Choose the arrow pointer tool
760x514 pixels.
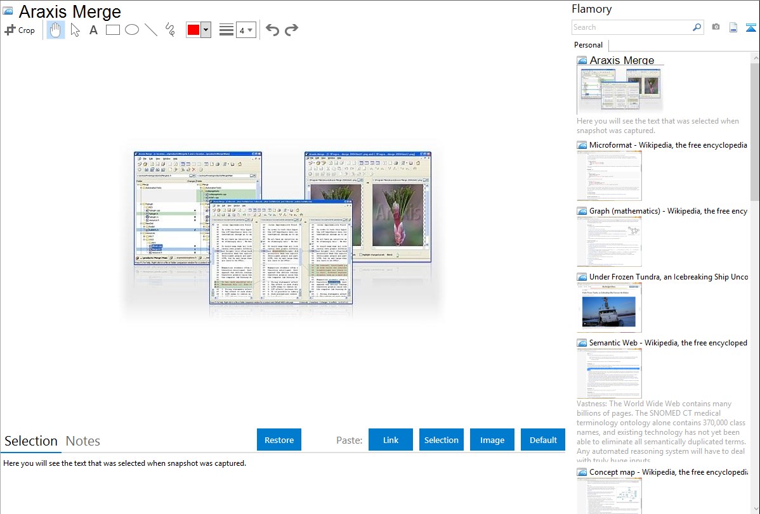pos(75,30)
